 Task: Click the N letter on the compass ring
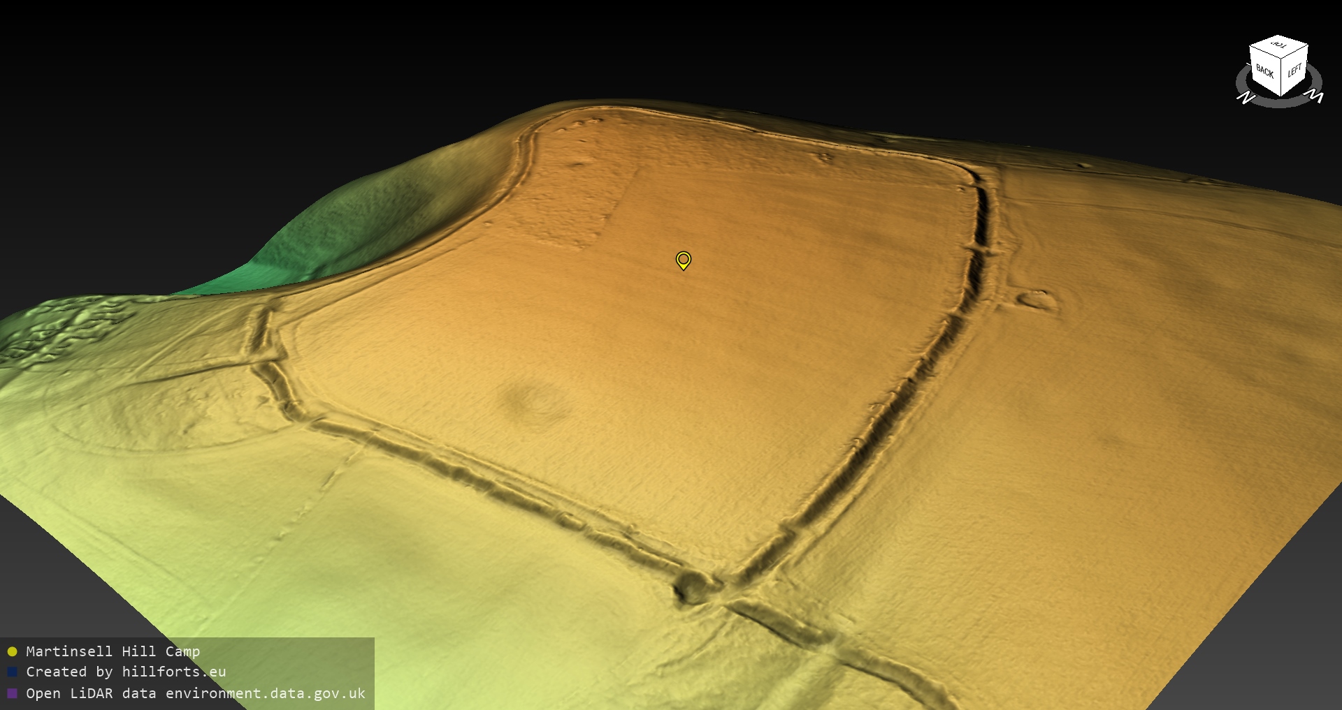1246,98
